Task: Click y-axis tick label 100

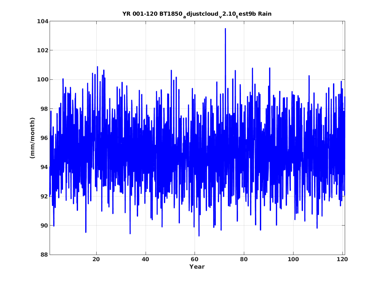Action: (x=42, y=80)
